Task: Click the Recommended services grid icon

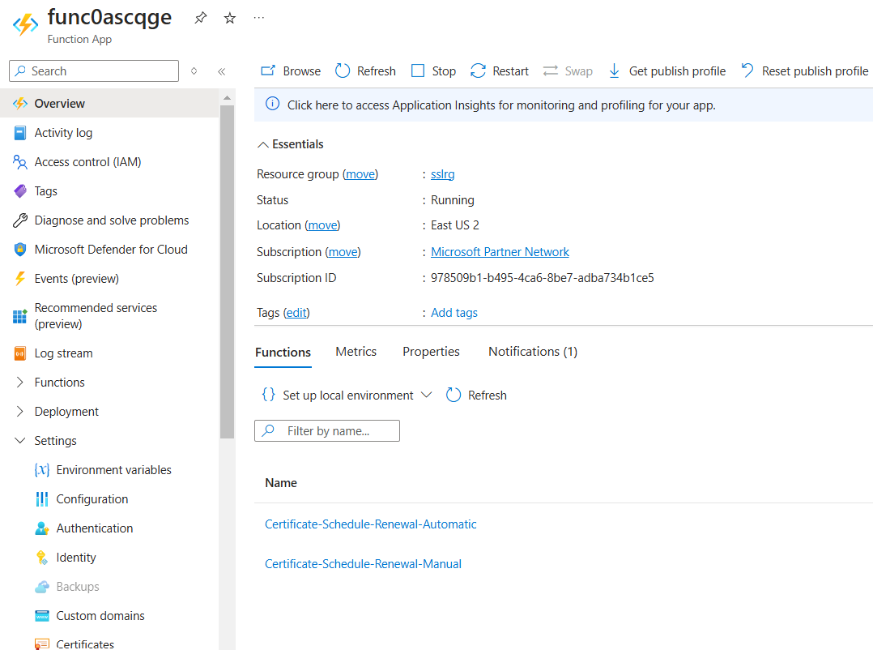Action: [x=20, y=316]
